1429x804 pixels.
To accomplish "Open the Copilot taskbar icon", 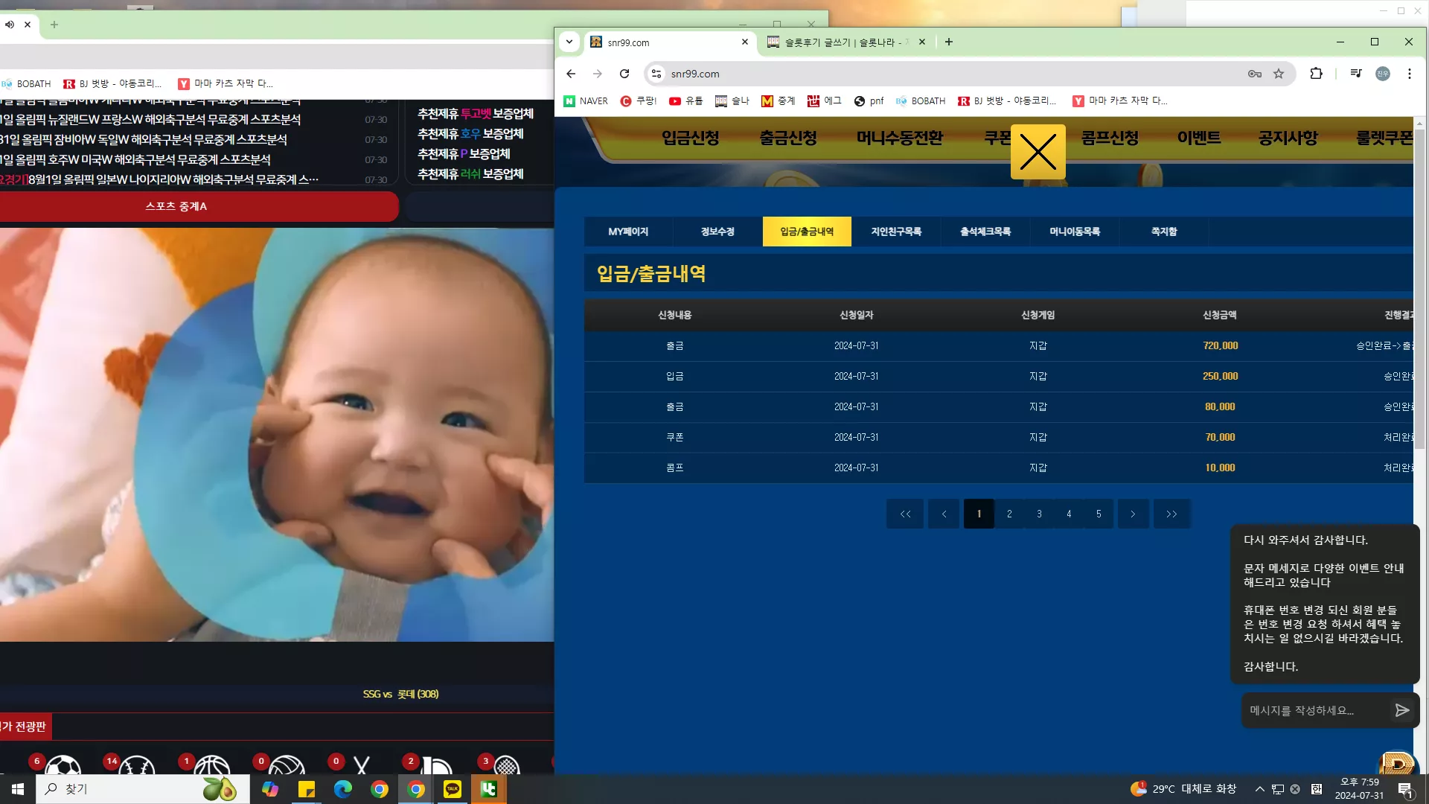I will pos(269,789).
